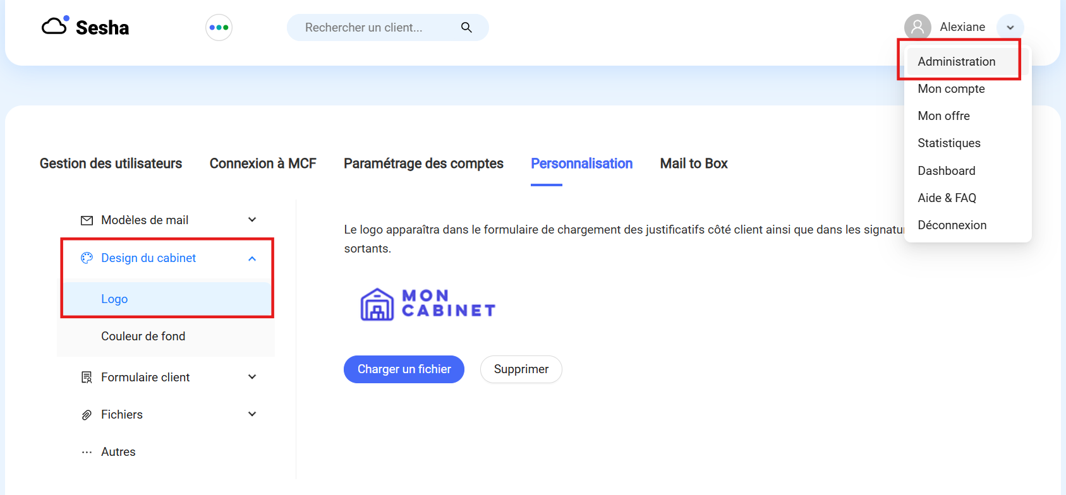The width and height of the screenshot is (1066, 495).
Task: Click the magnifying glass search icon
Action: pos(466,27)
